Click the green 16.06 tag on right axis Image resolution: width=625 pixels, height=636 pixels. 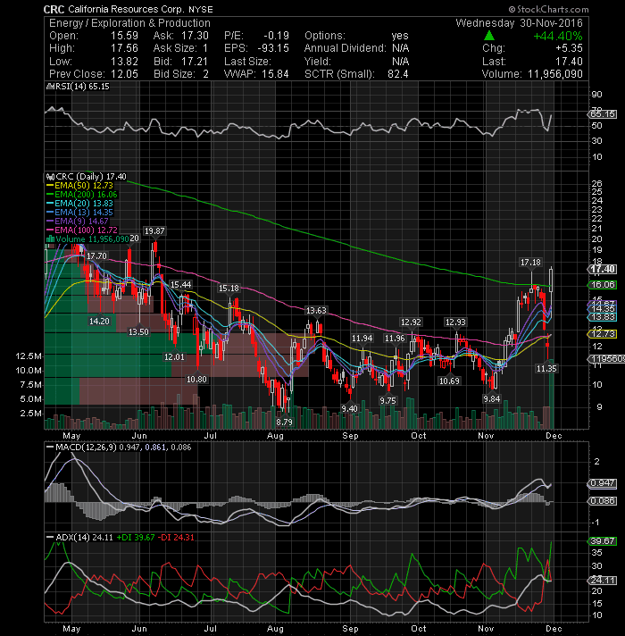[x=603, y=285]
